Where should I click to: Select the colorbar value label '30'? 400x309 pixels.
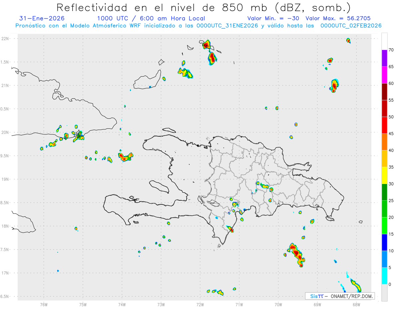coord(391,184)
